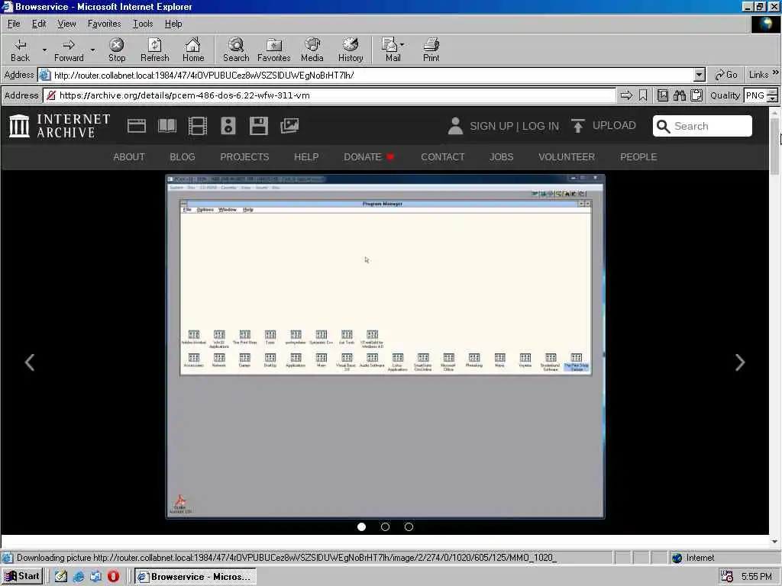
Task: Click the SIGN UP link
Action: [x=491, y=126]
